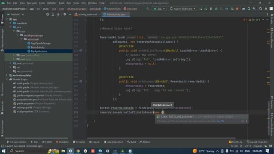This screenshot has width=274, height=154.
Task: Open the App Inspection tool window
Action: coord(113,142)
